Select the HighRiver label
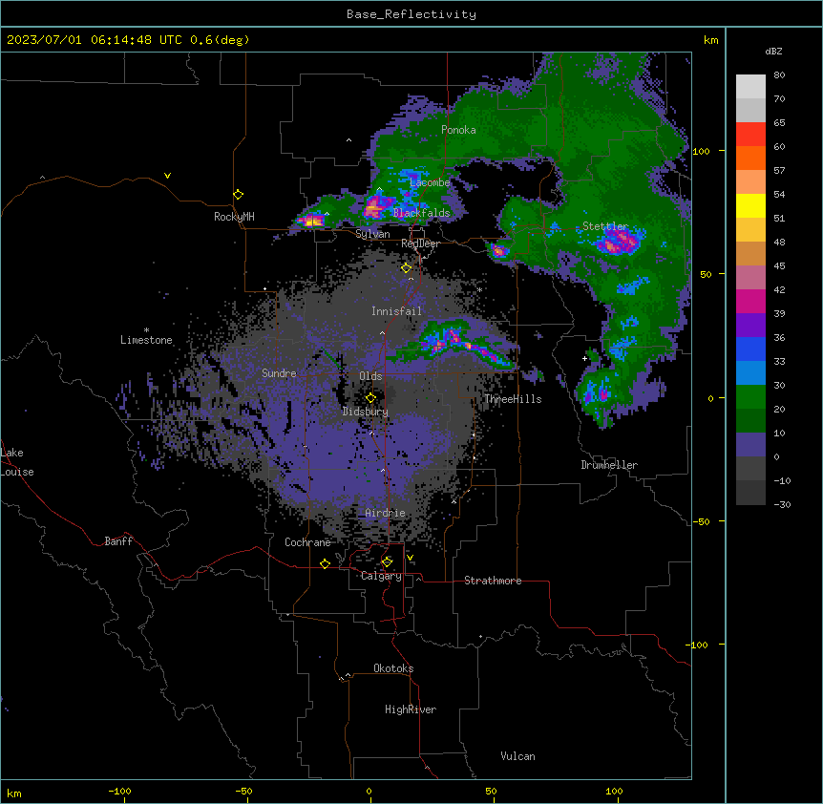Screen dimensions: 823x804 [411, 709]
